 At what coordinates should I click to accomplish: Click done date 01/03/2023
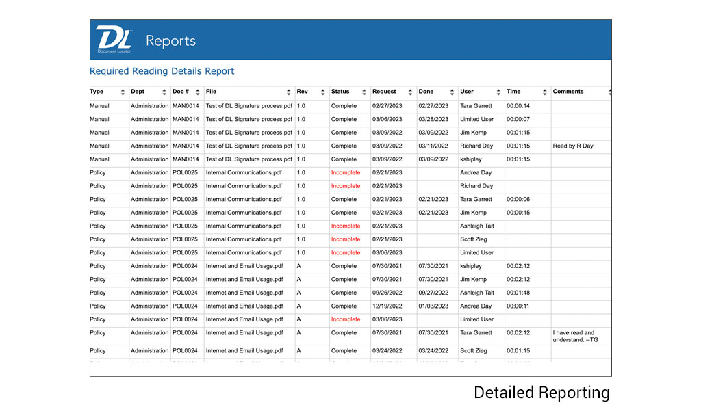point(433,306)
